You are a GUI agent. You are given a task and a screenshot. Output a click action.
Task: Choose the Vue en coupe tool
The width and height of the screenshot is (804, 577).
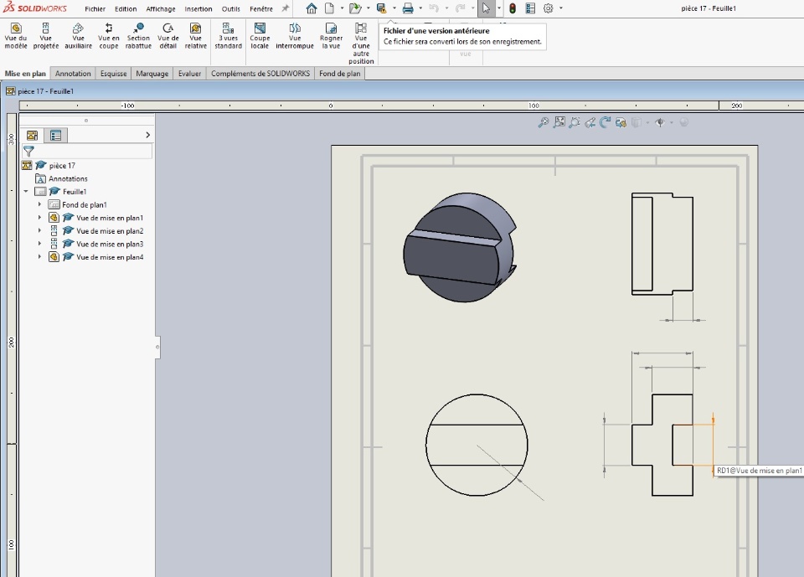pyautogui.click(x=109, y=36)
